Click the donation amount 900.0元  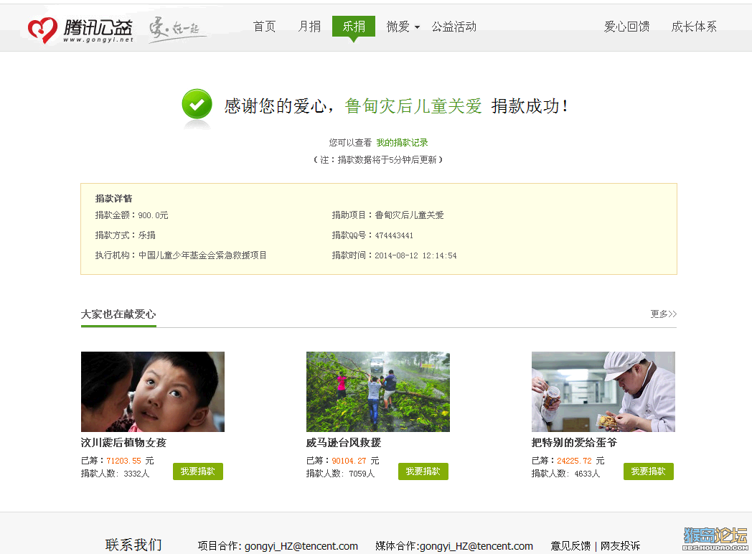click(x=153, y=215)
